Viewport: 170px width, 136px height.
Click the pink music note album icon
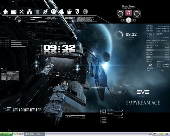(129, 13)
